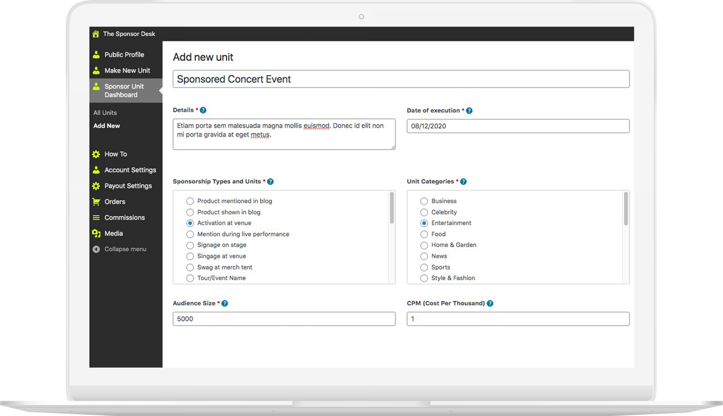Click help icon next to CPM label
The width and height of the screenshot is (723, 416).
(490, 303)
